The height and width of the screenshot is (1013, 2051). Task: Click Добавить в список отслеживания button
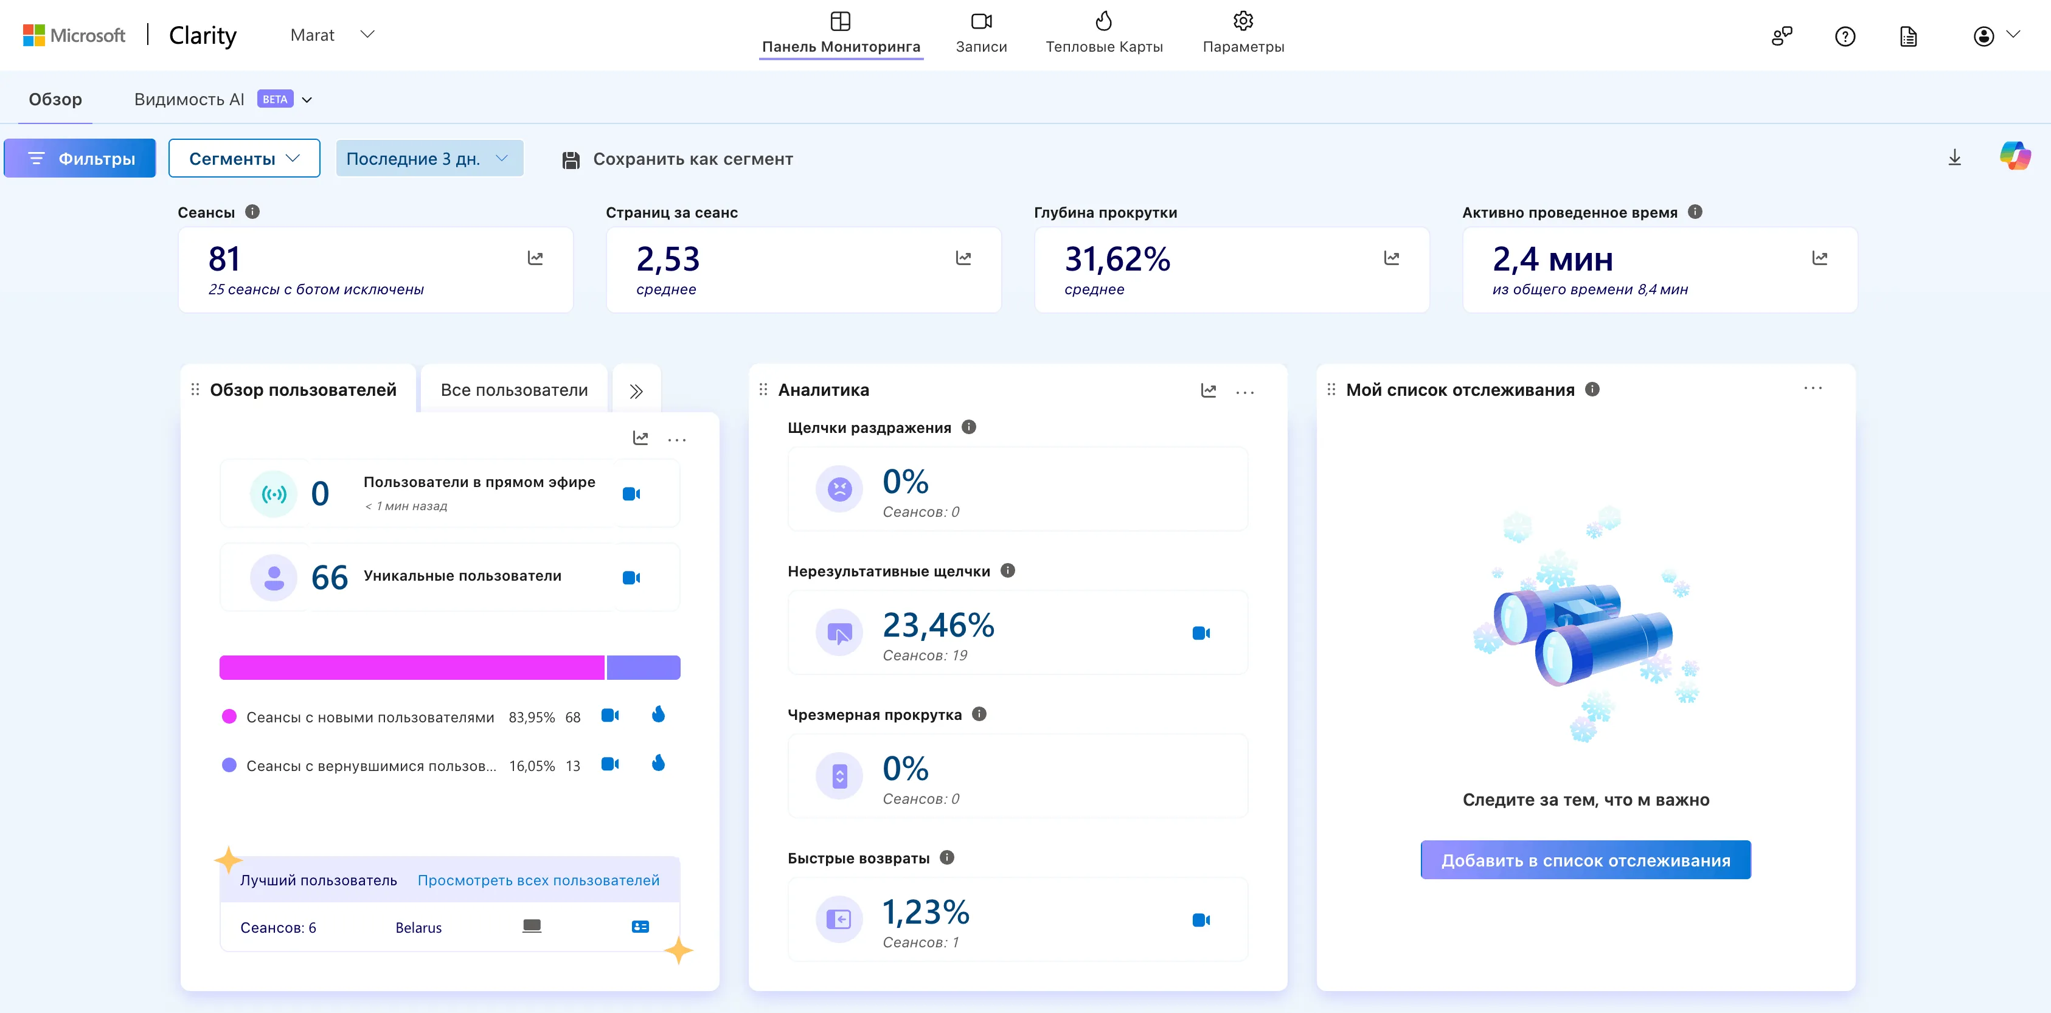[1585, 860]
